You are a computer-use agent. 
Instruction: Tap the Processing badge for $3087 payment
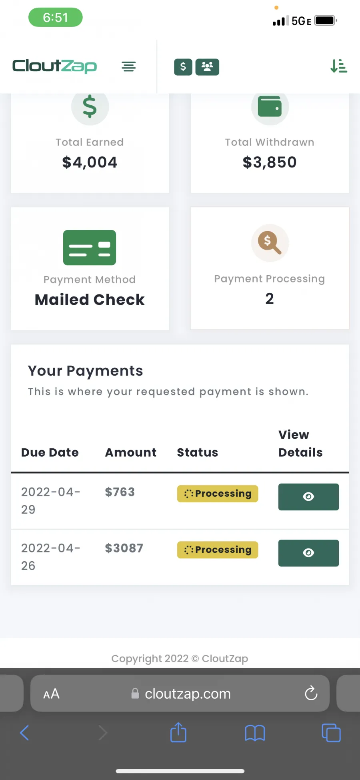218,550
